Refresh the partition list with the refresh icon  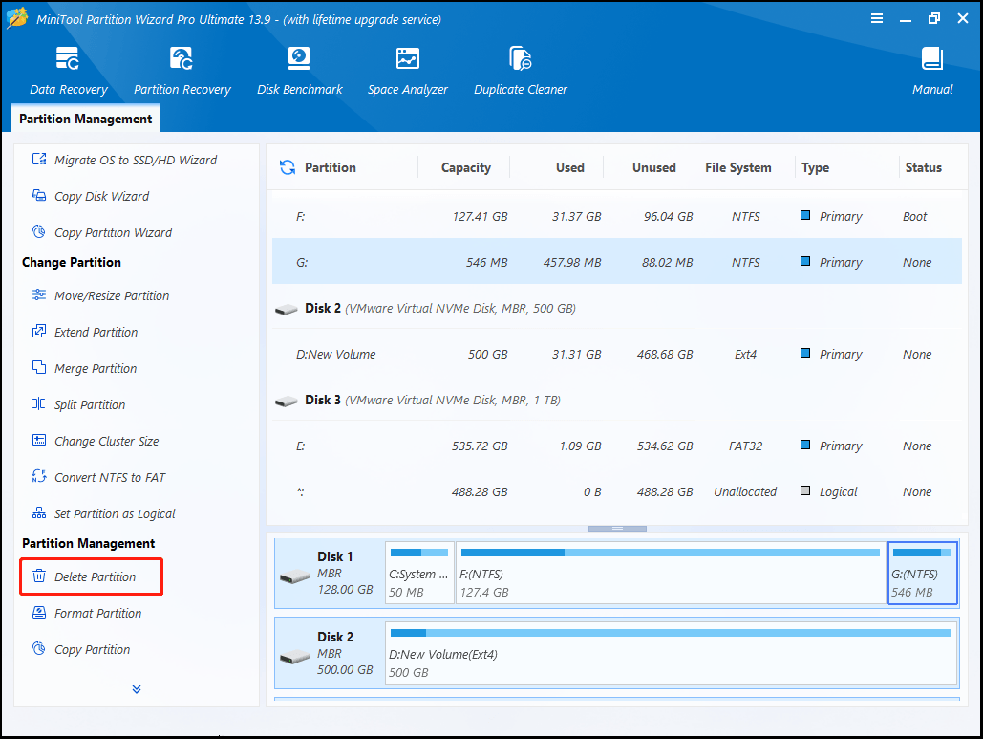point(288,167)
